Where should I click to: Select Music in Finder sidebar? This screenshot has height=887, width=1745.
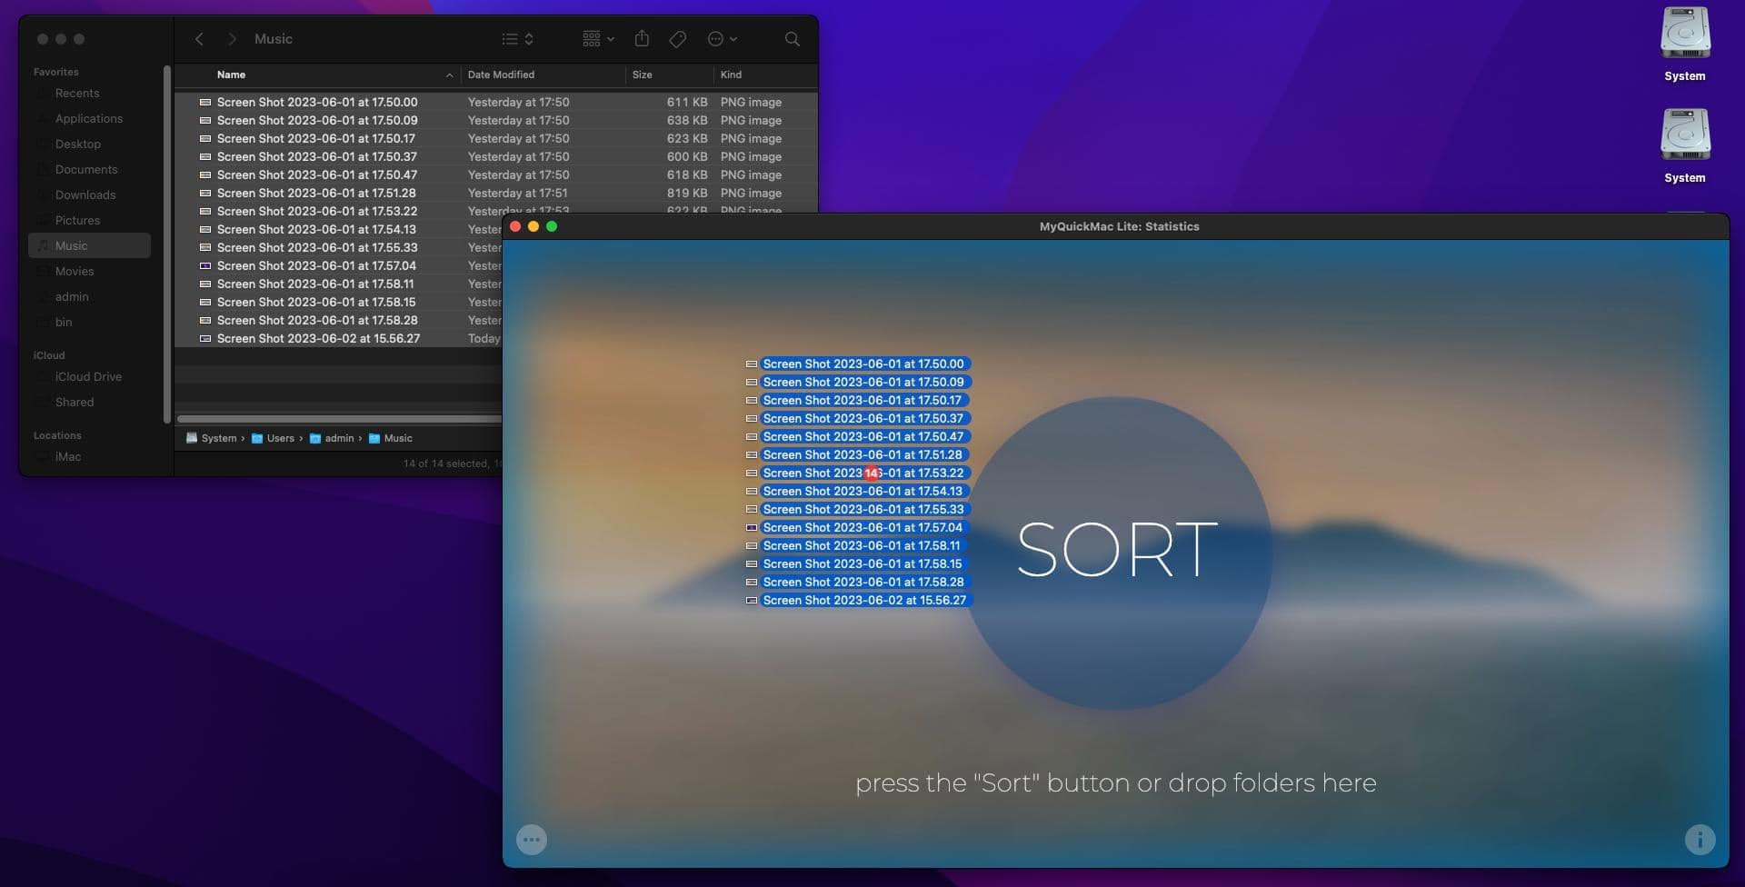89,245
